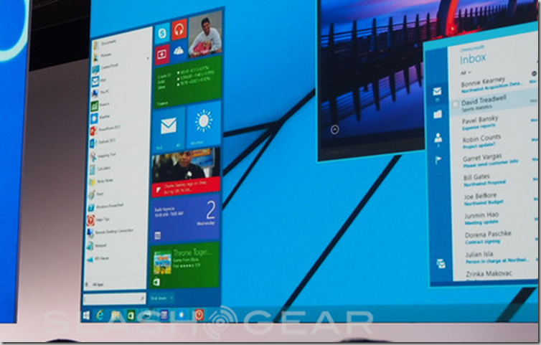Open Garret Vargas' email in Inbox
The height and width of the screenshot is (345, 541).
click(496, 161)
